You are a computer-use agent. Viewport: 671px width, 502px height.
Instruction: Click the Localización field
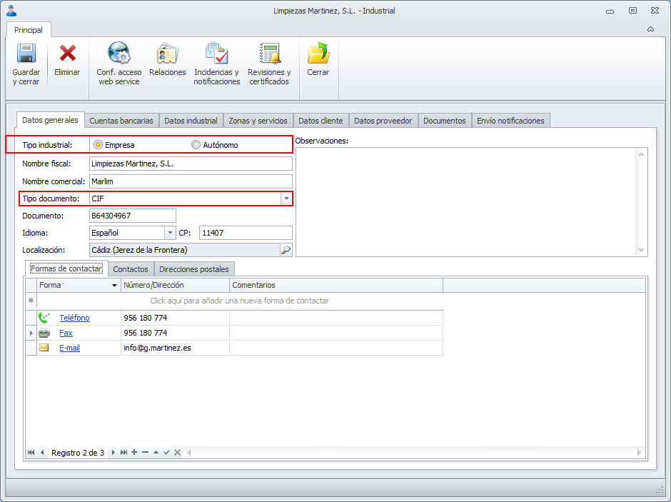coord(185,250)
